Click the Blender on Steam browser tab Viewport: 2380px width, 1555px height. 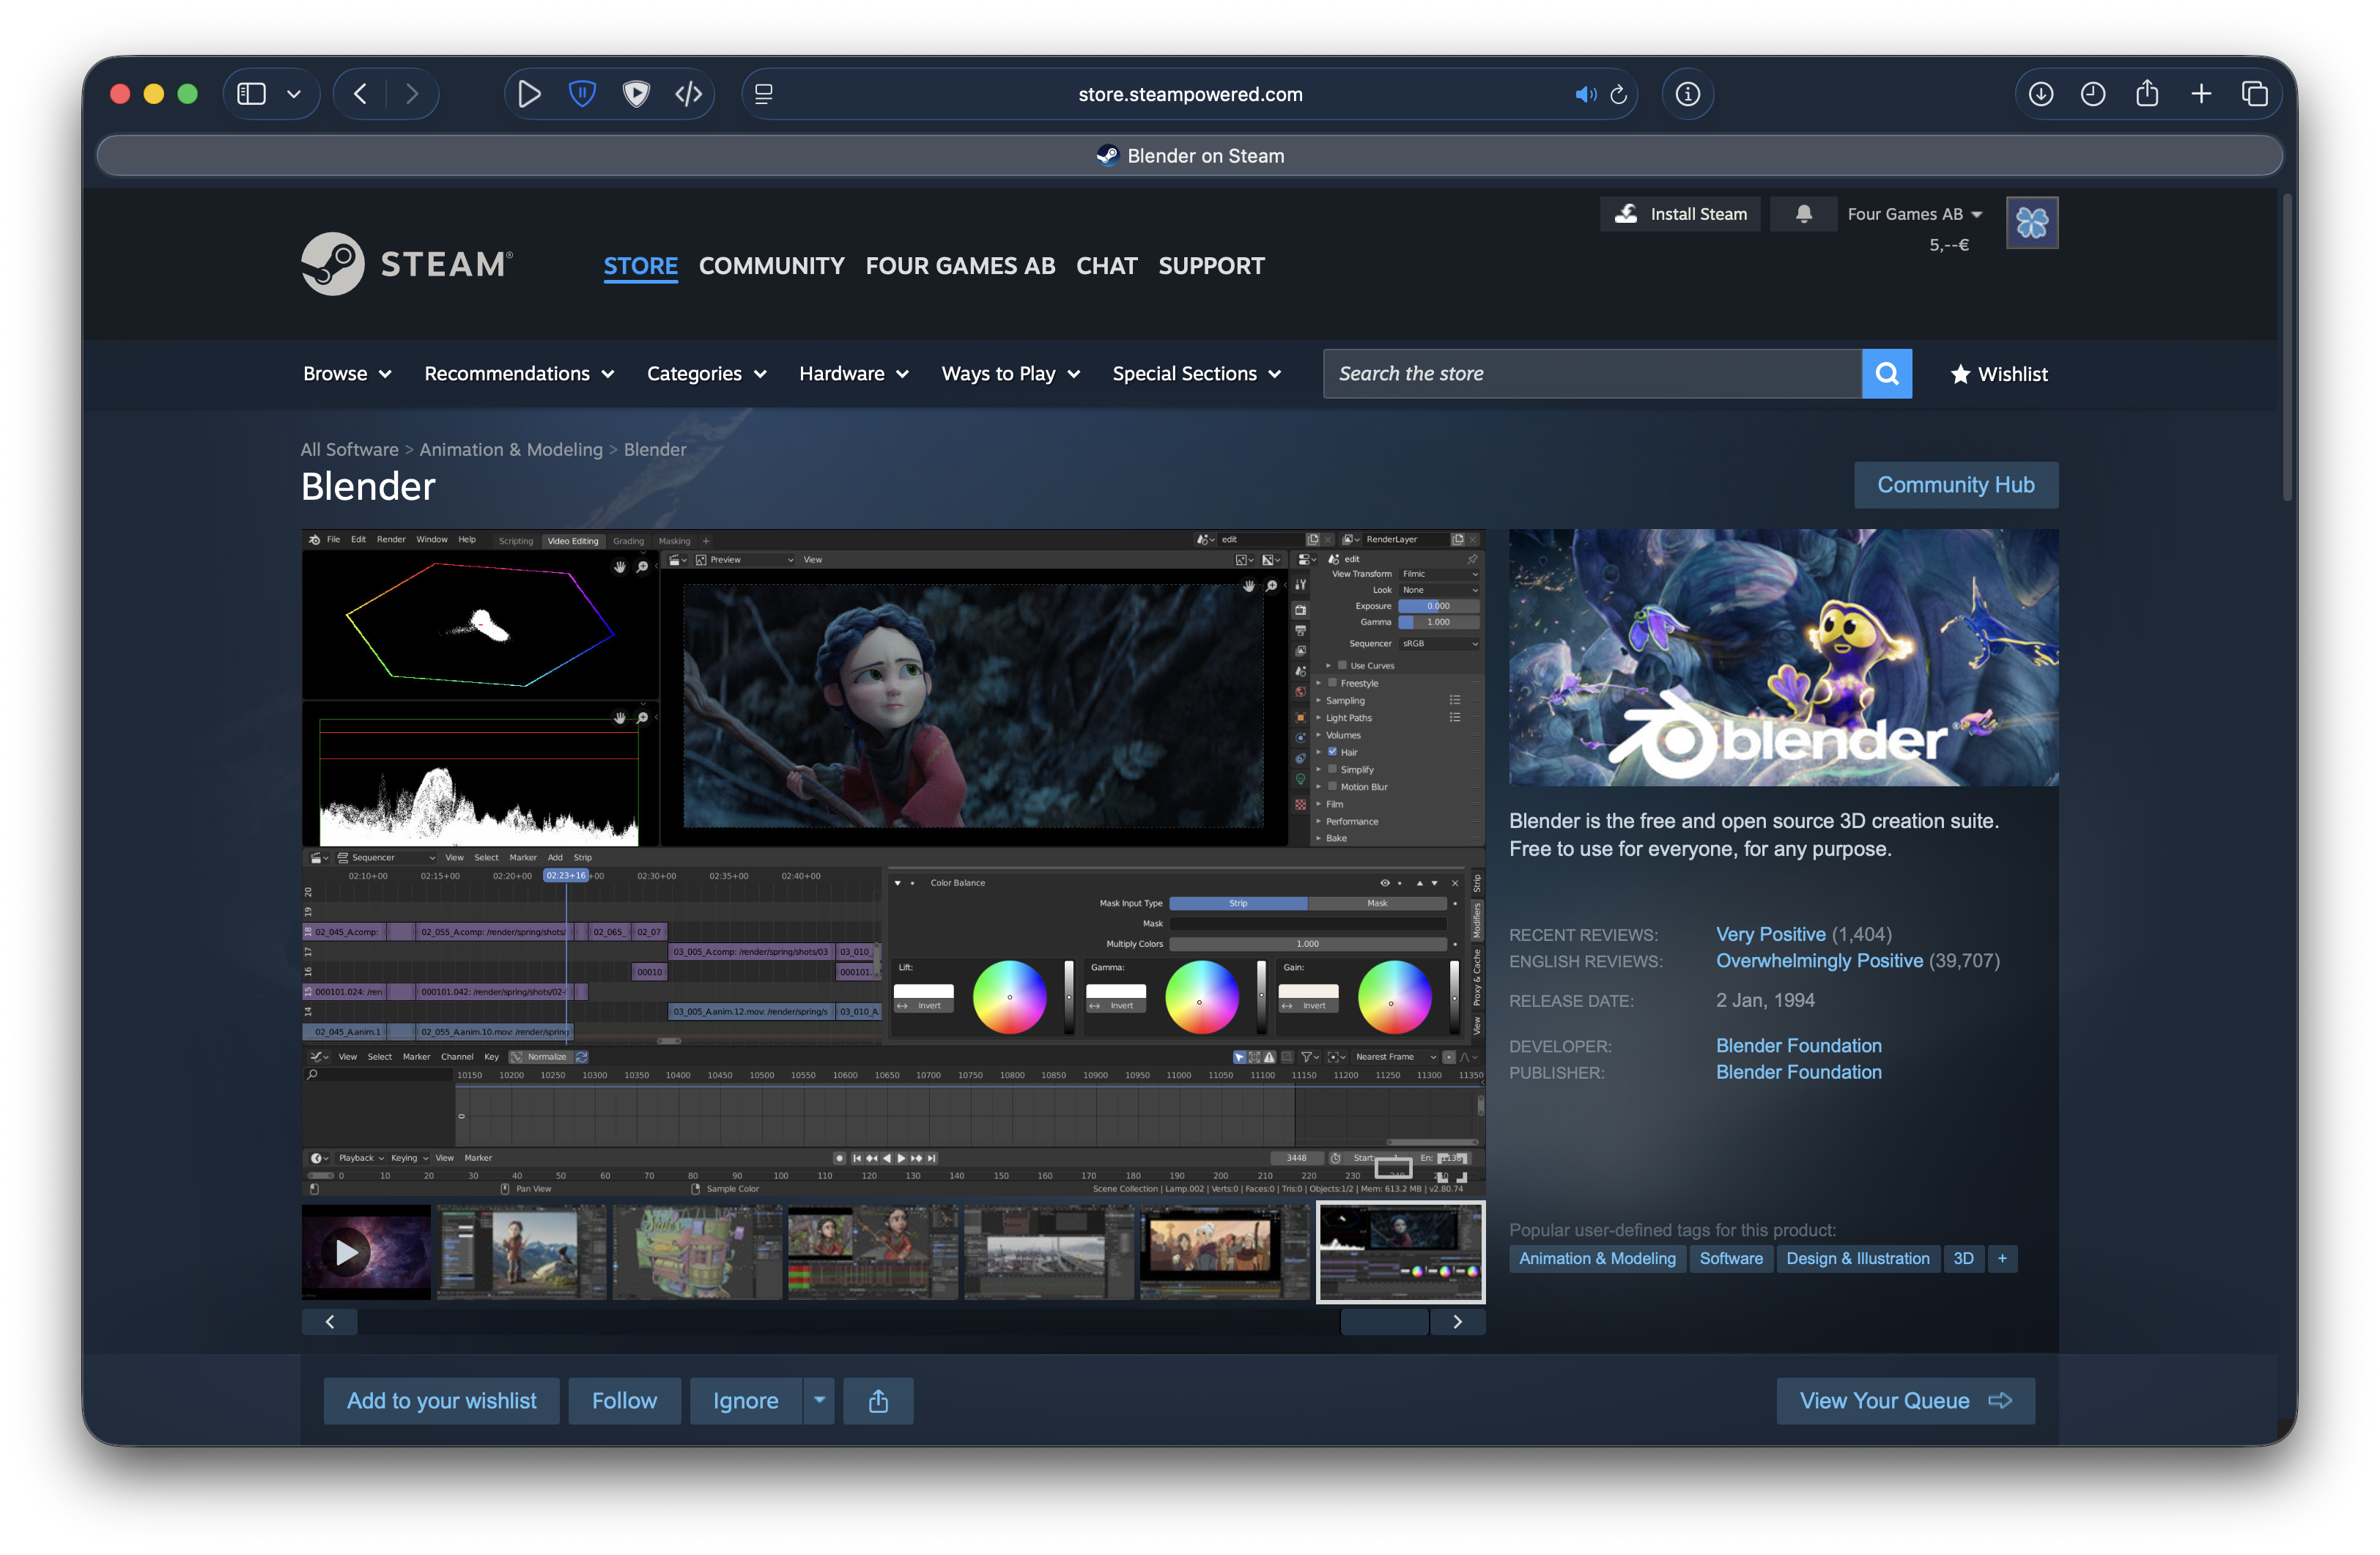pos(1190,156)
